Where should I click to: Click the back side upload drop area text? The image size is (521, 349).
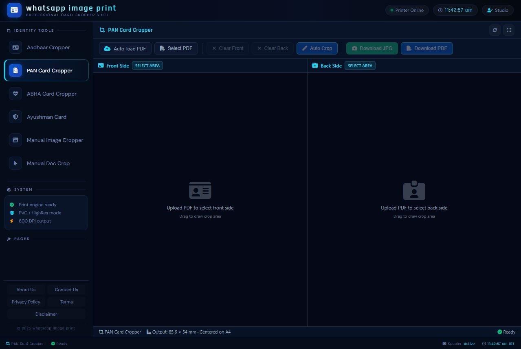coord(414,208)
